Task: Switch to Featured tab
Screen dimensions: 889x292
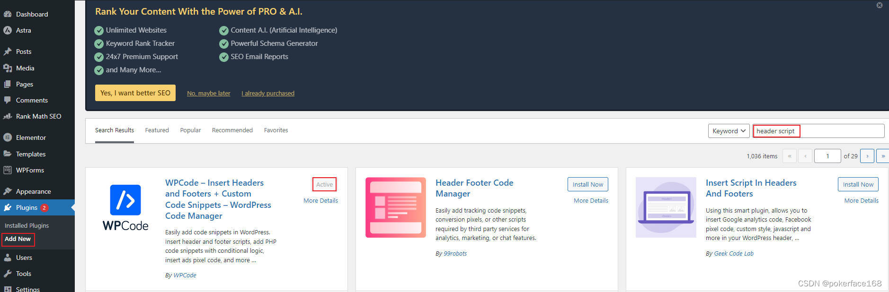Action: click(157, 130)
